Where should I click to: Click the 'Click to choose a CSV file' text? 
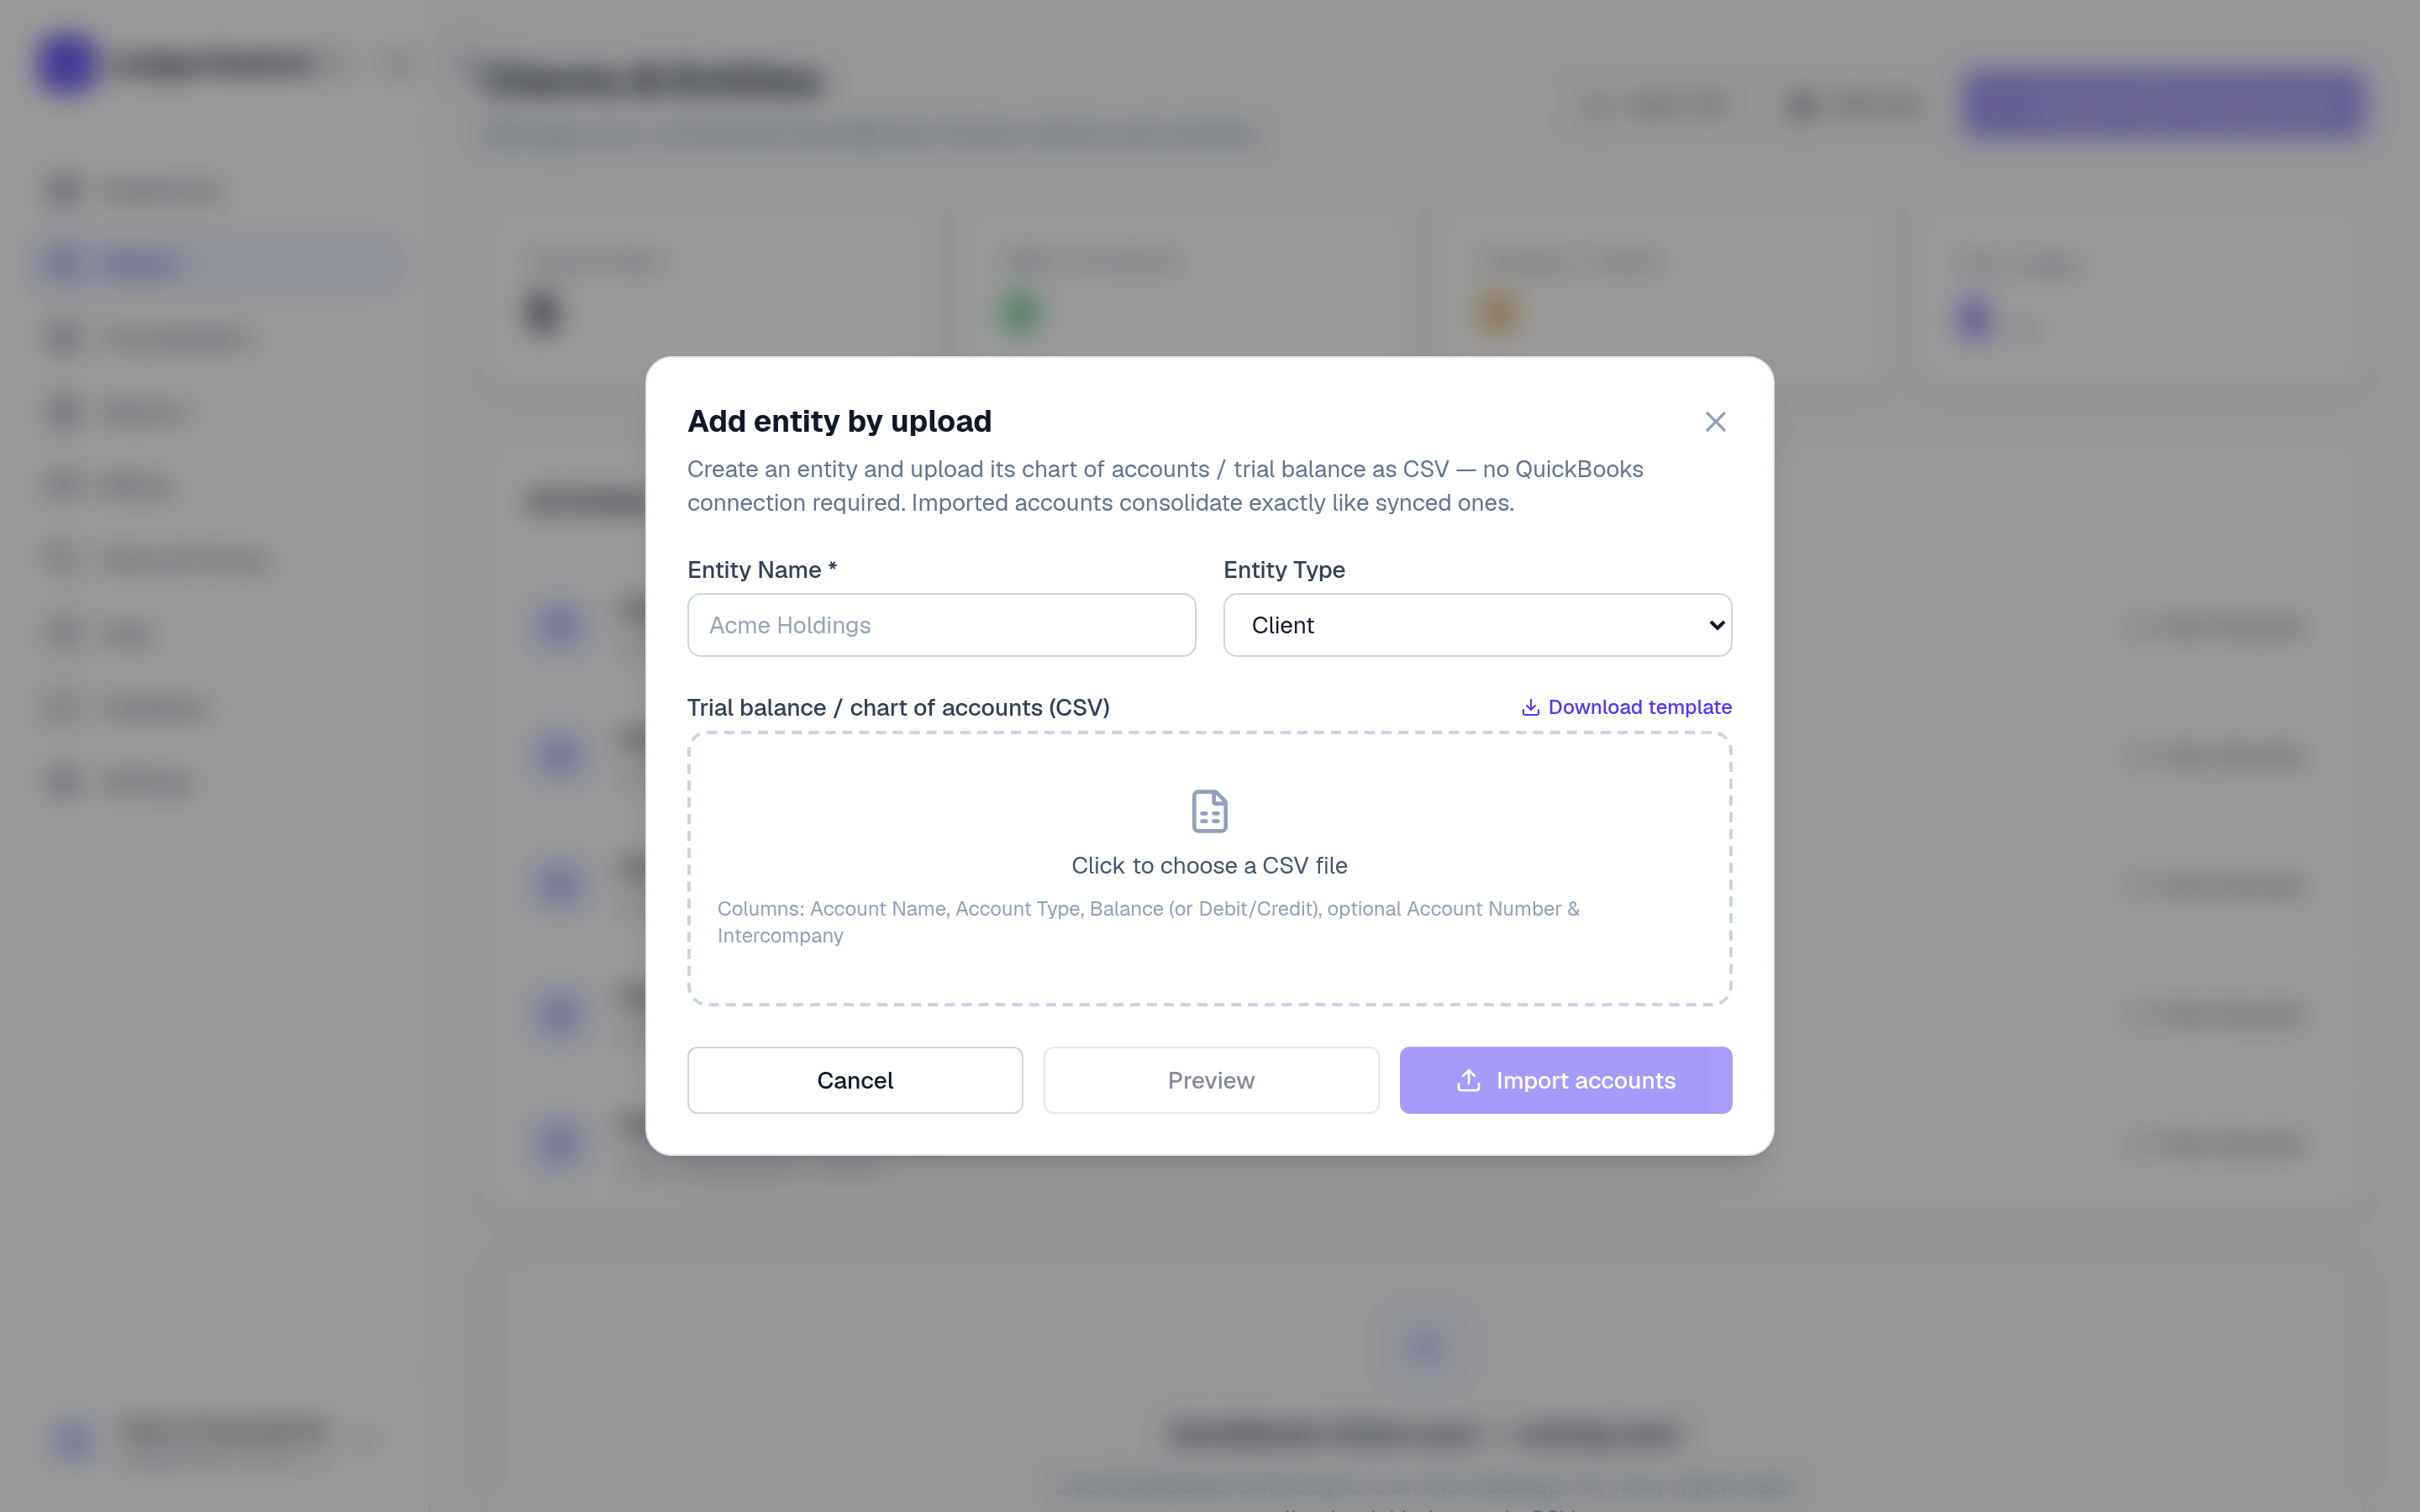tap(1209, 866)
